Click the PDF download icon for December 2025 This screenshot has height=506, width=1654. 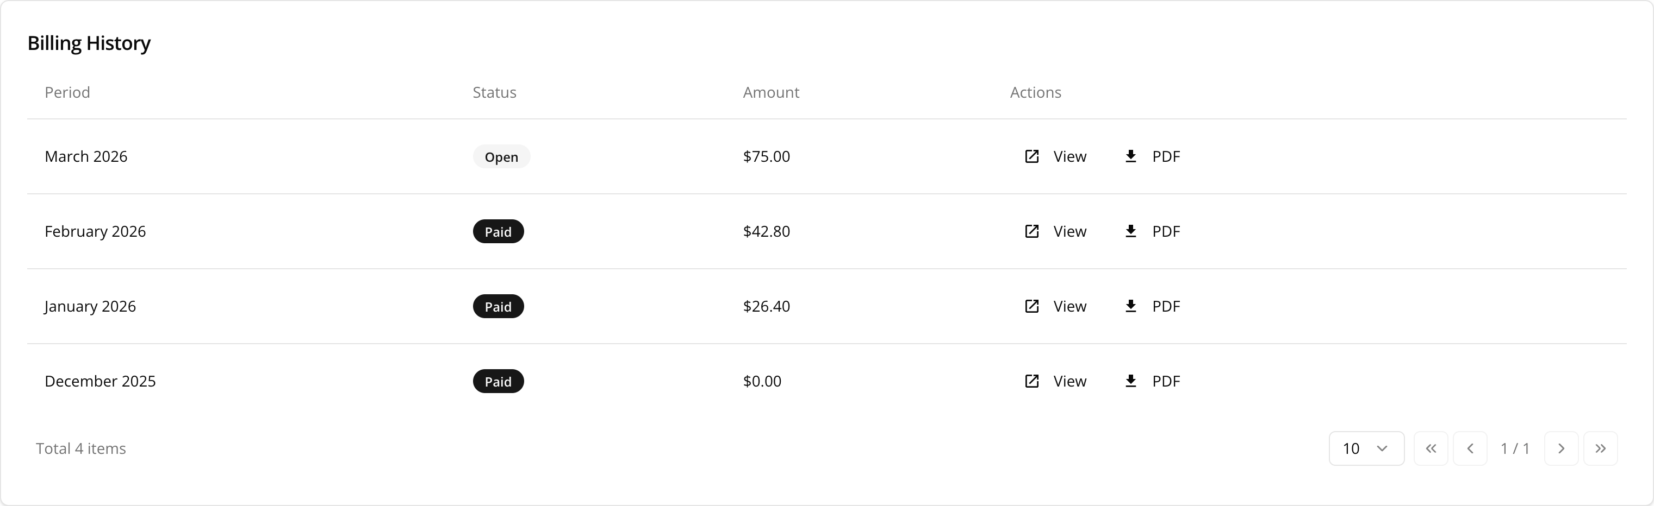click(x=1131, y=381)
